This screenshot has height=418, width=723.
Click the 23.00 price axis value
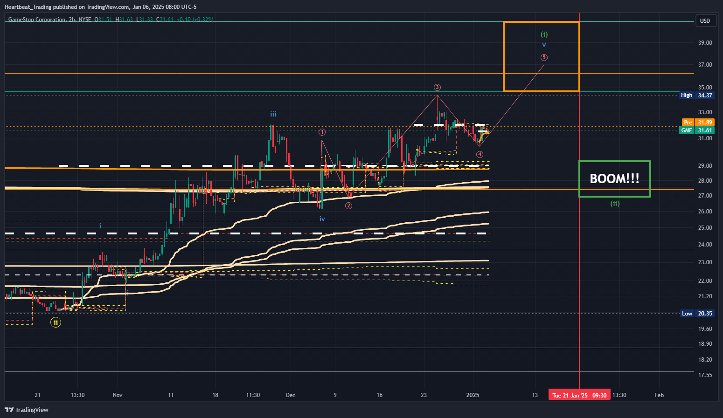705,262
